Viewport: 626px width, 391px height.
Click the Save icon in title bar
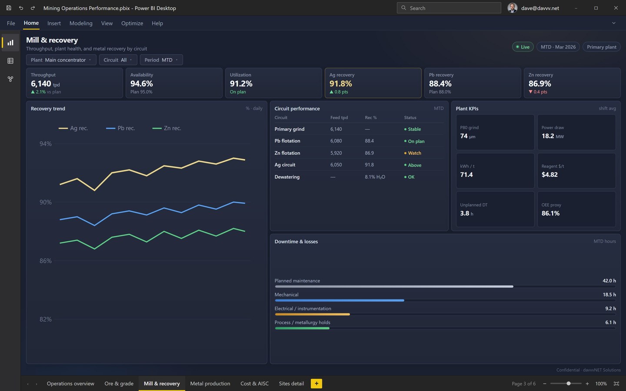[x=9, y=8]
